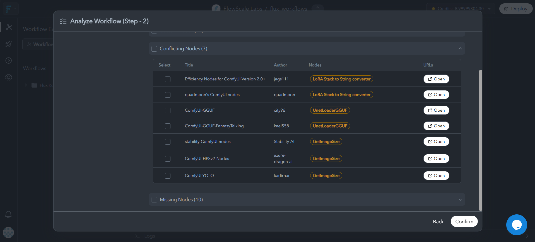Open URL for stability-ComfyUI-nodes
The height and width of the screenshot is (242, 535).
tap(436, 142)
